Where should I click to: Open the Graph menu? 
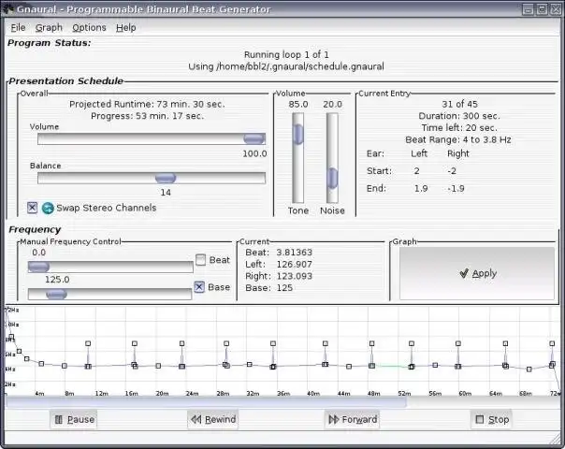[49, 27]
